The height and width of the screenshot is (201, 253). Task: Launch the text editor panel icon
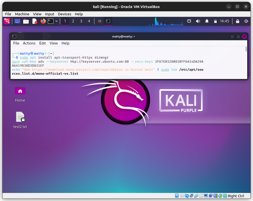click(35, 21)
